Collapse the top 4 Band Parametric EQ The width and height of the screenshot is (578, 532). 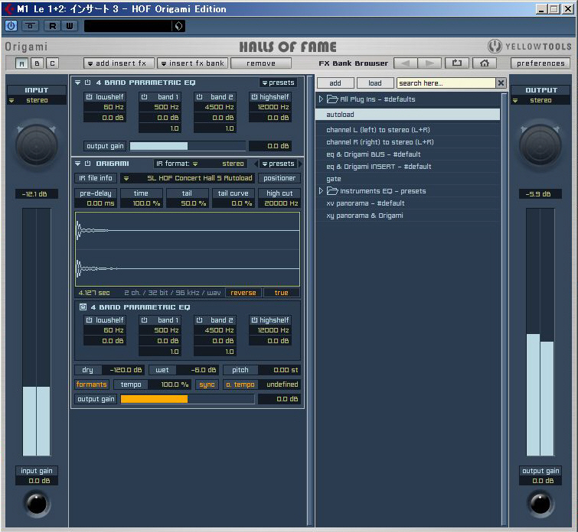77,83
